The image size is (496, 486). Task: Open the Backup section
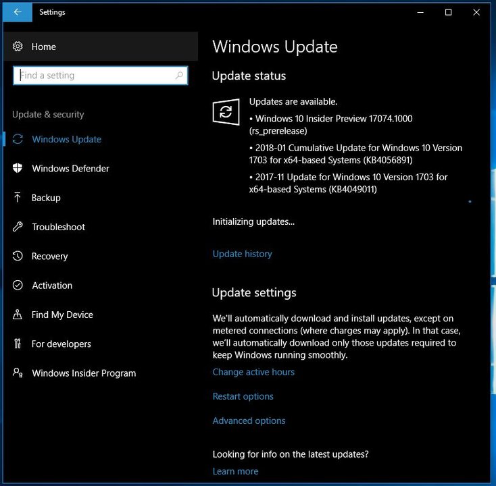(101, 198)
